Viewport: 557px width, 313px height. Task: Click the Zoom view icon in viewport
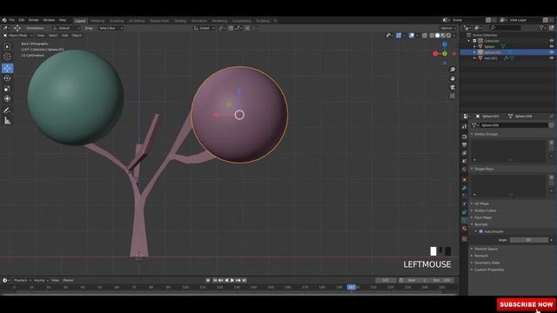click(453, 70)
